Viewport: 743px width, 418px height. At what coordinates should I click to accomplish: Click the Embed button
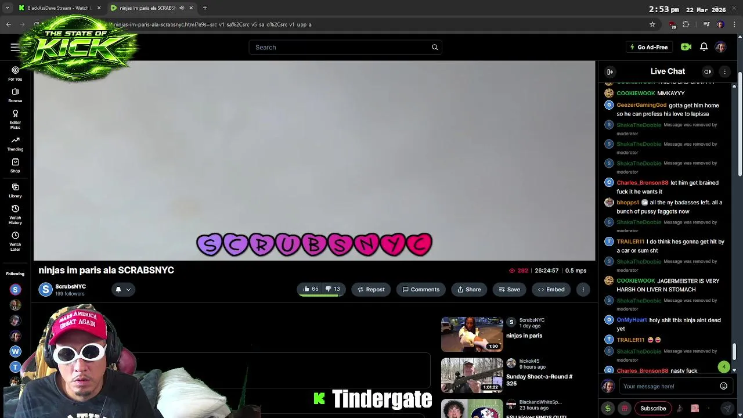click(551, 289)
